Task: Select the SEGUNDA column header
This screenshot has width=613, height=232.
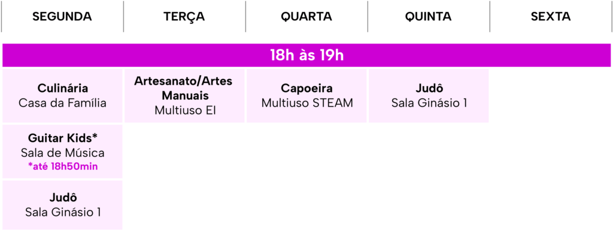Action: 62,16
